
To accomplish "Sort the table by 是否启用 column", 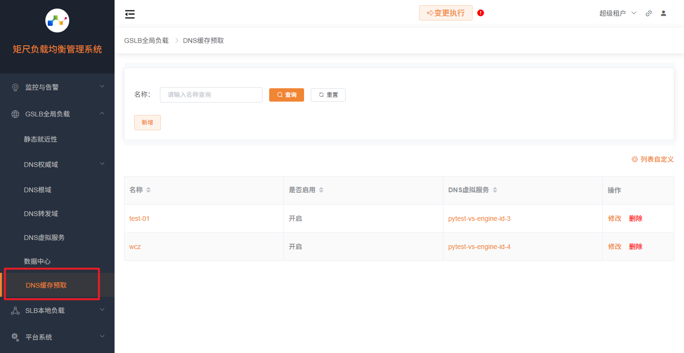I will click(321, 190).
